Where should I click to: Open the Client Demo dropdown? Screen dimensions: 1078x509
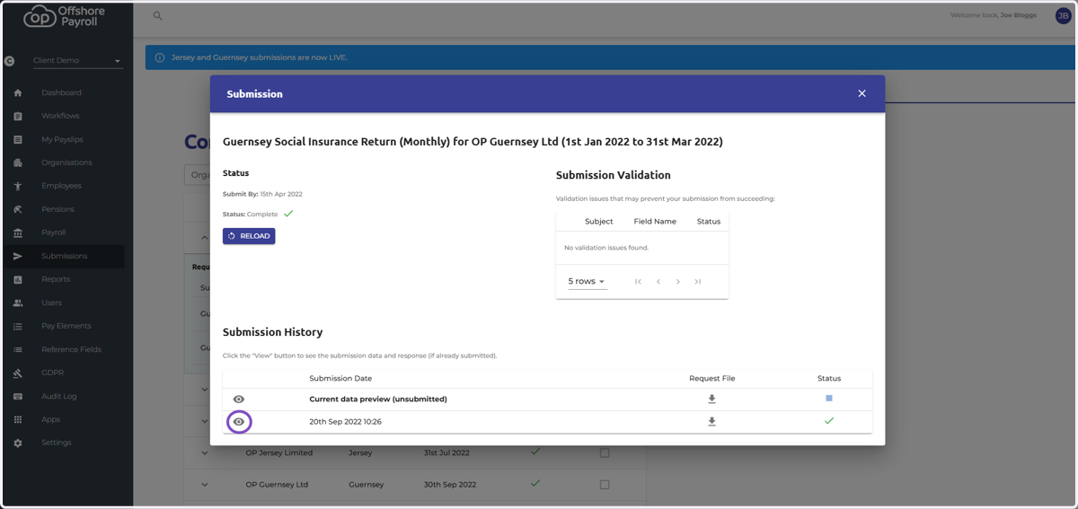coord(77,61)
